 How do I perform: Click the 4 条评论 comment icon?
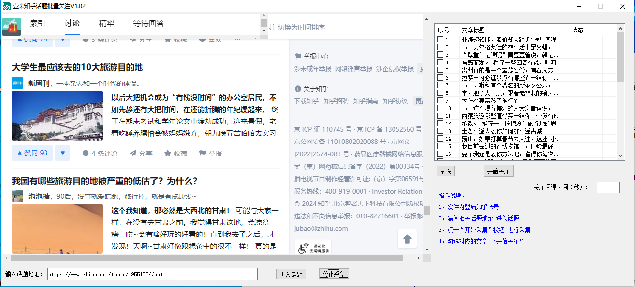(86, 154)
